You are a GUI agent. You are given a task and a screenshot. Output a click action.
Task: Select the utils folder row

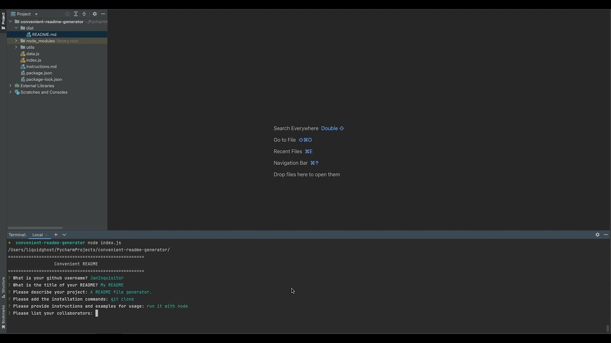tap(57, 47)
